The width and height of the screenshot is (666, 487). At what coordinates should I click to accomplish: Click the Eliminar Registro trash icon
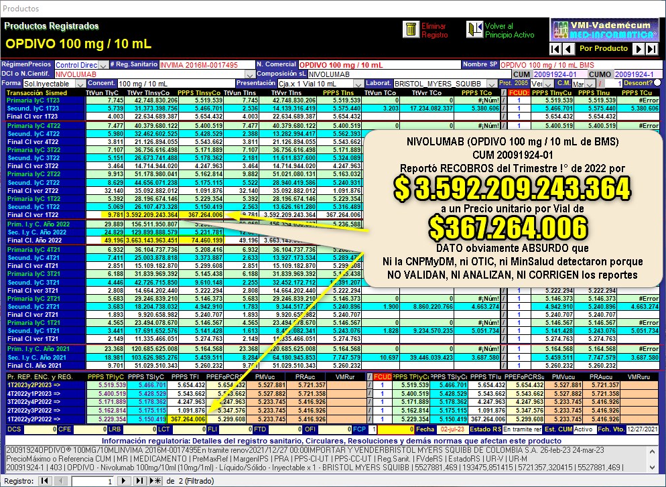tap(411, 29)
